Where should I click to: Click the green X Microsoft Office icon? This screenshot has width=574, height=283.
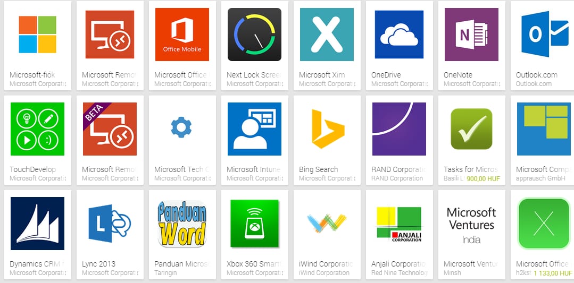click(544, 224)
